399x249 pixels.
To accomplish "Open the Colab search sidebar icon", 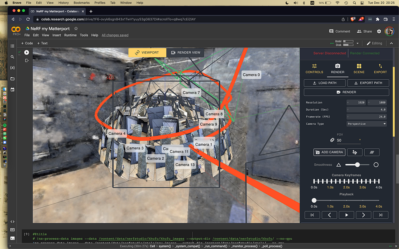I will [12, 57].
